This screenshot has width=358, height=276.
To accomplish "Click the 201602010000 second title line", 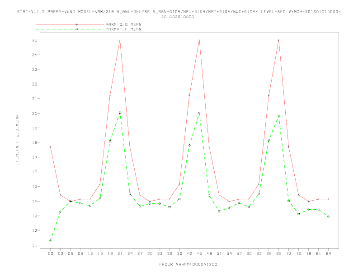I will click(178, 17).
